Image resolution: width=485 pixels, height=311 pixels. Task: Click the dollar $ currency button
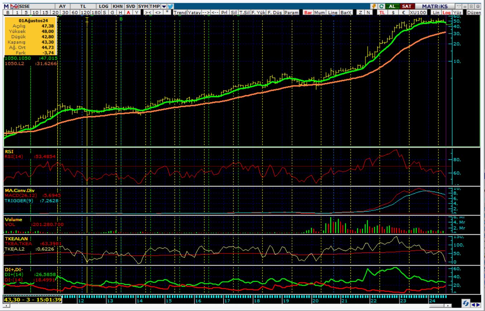394,12
